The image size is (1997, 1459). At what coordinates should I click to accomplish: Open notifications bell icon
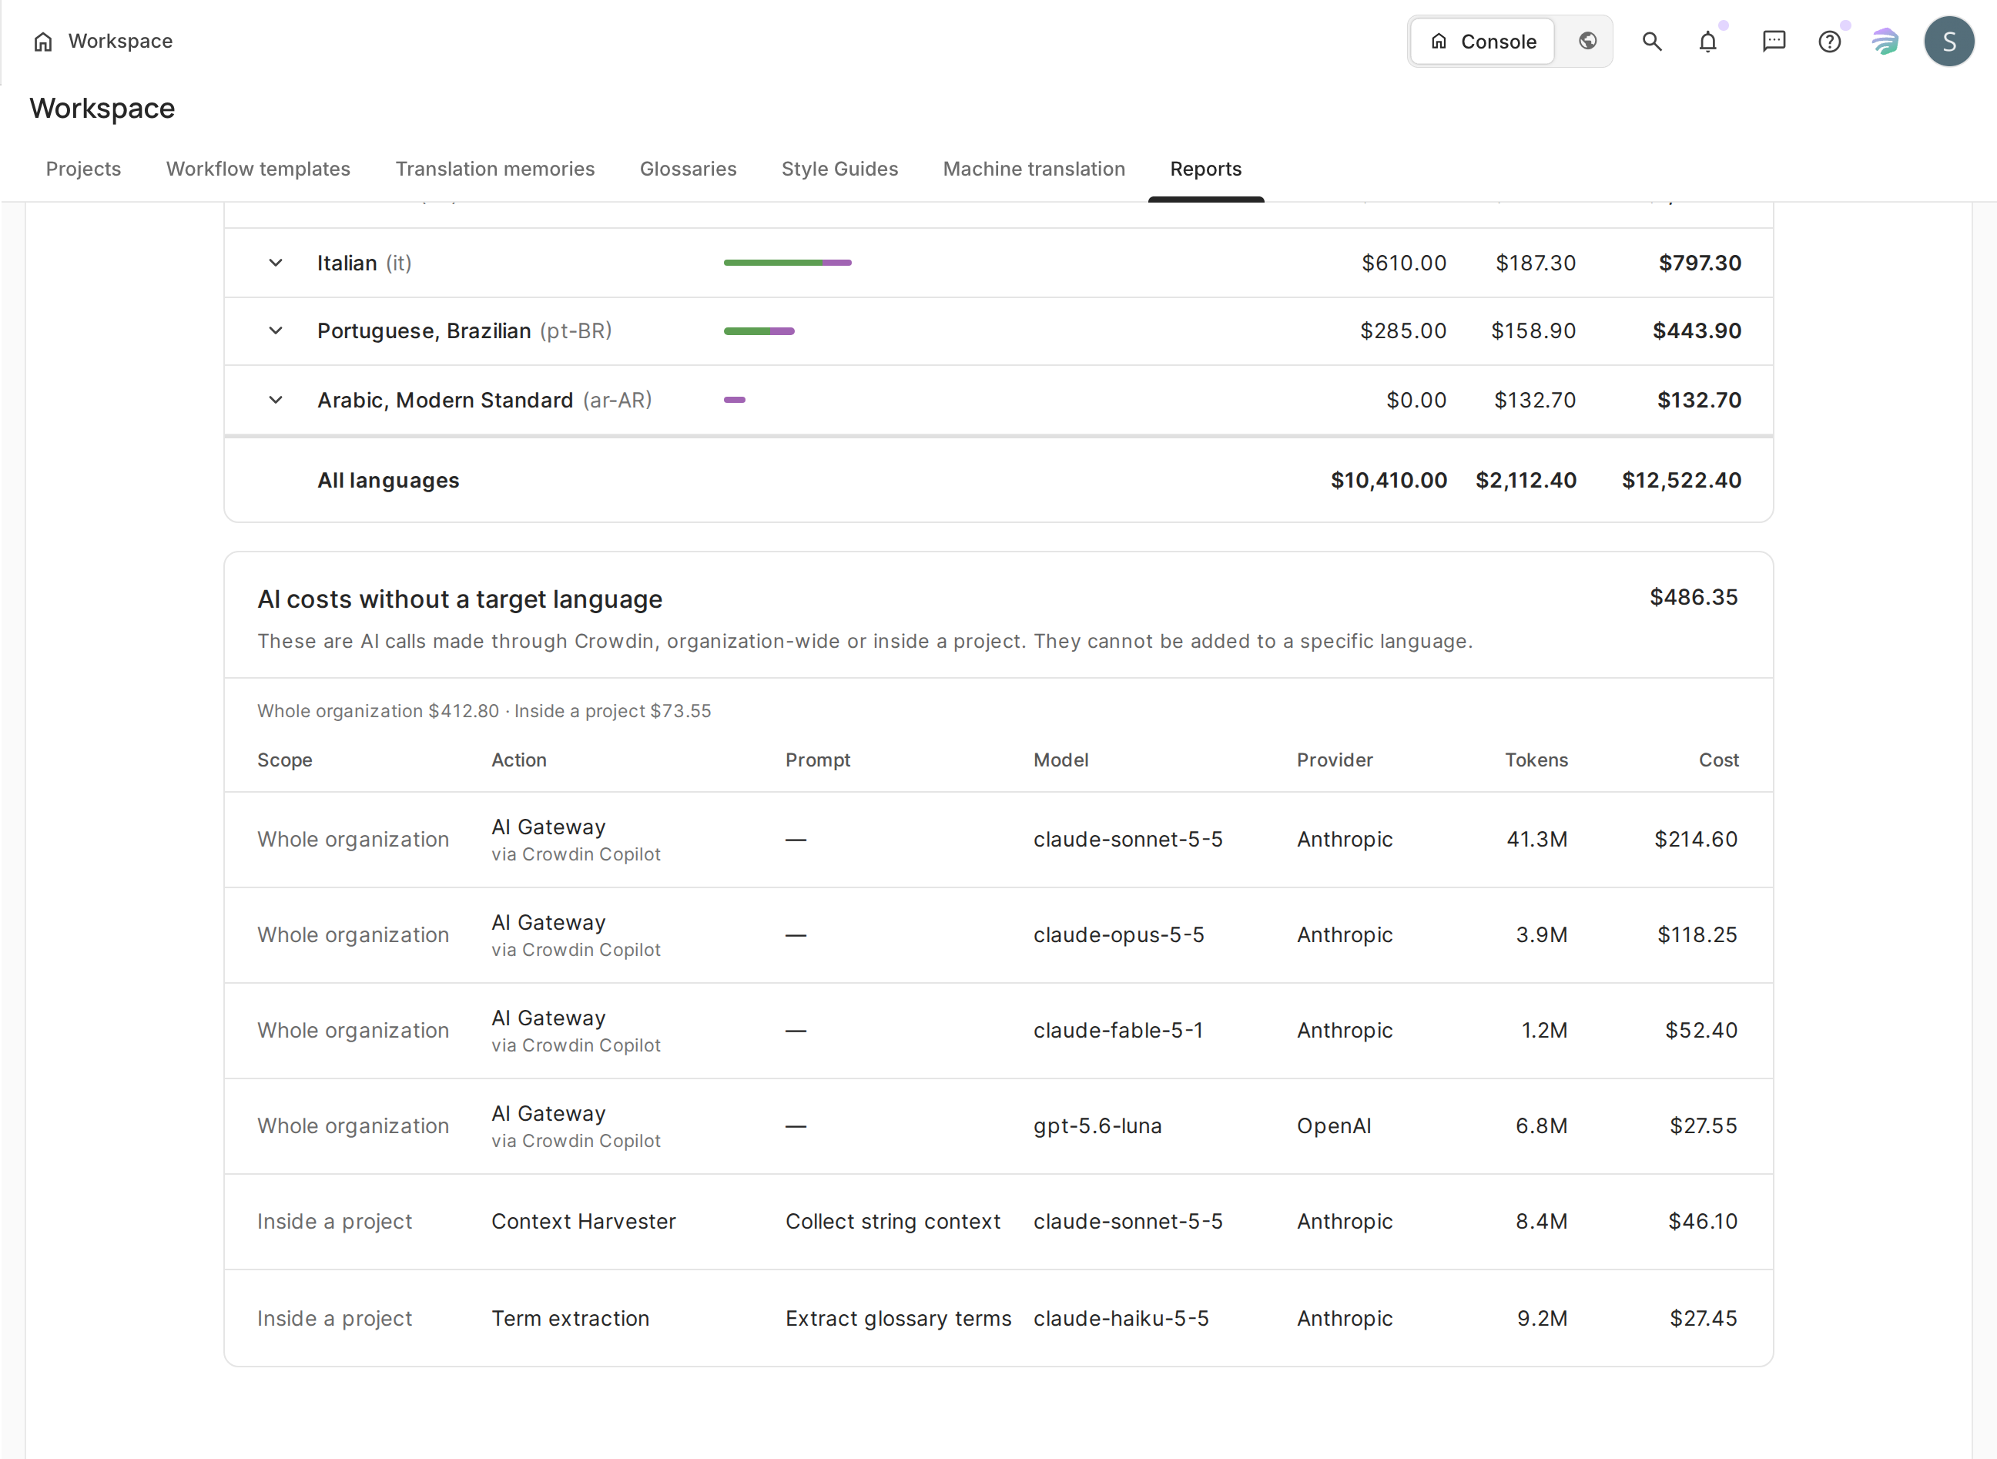pos(1708,42)
